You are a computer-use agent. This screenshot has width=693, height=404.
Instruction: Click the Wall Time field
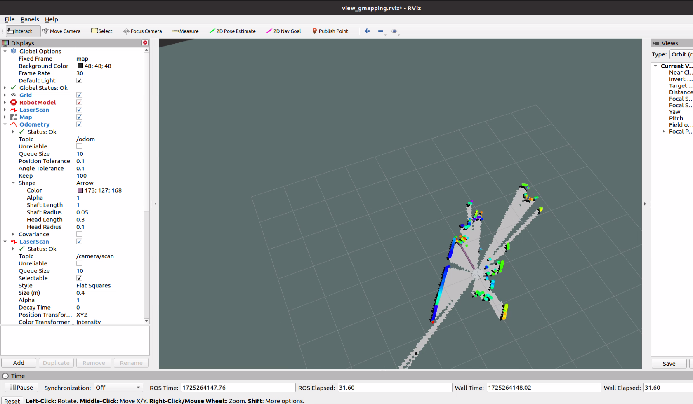(x=544, y=388)
